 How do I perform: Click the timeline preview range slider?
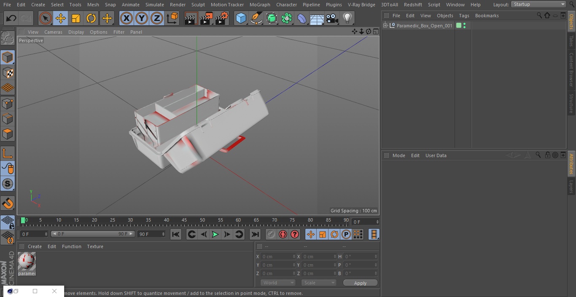pos(93,234)
